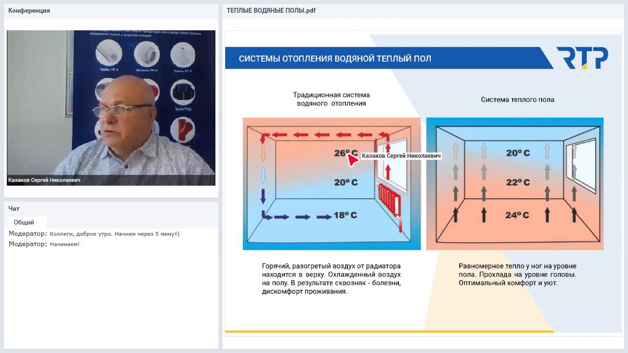Select chat message 'Коллеги, доброе утро'
The width and height of the screenshot is (628, 353).
click(115, 234)
